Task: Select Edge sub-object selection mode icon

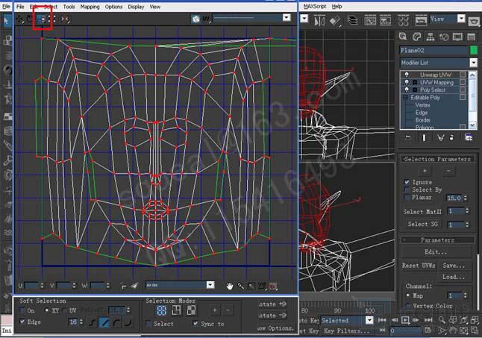Action: (176, 310)
